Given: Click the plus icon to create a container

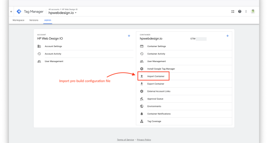Looking at the screenshot, I should point(228,36).
